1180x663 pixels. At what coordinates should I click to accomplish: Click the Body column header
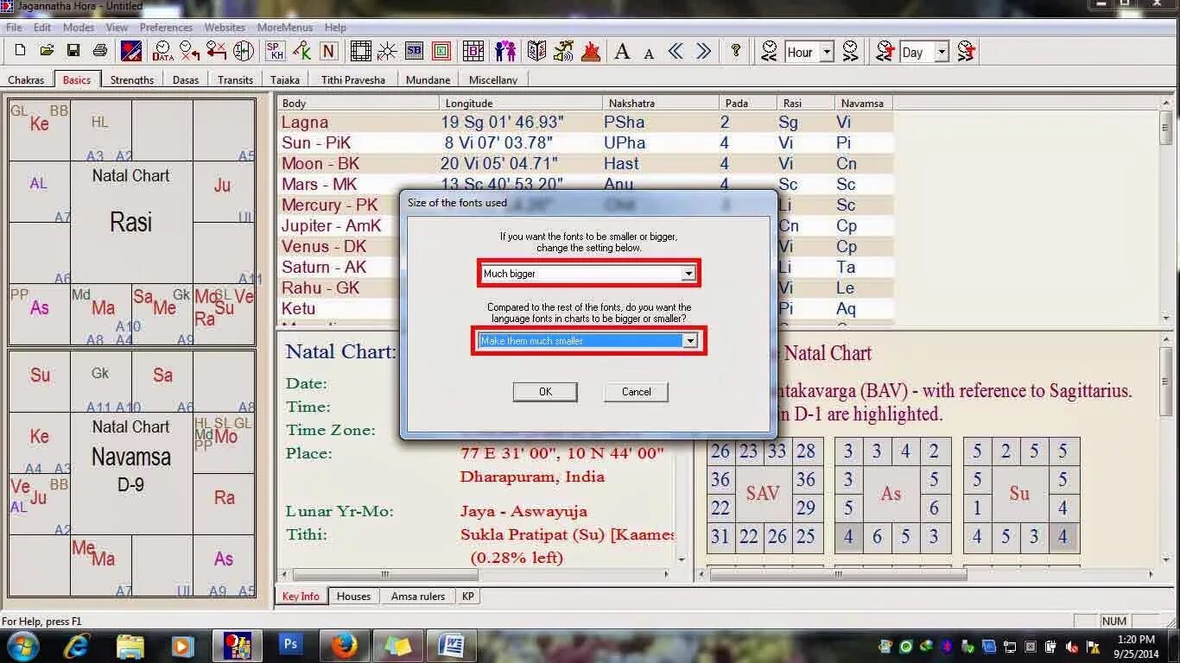tap(358, 104)
